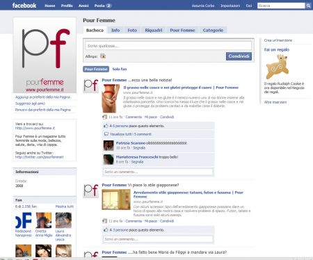Open 'Arredamento stile giapponese' article title
Viewport: 313px width, 260px height.
(188, 195)
